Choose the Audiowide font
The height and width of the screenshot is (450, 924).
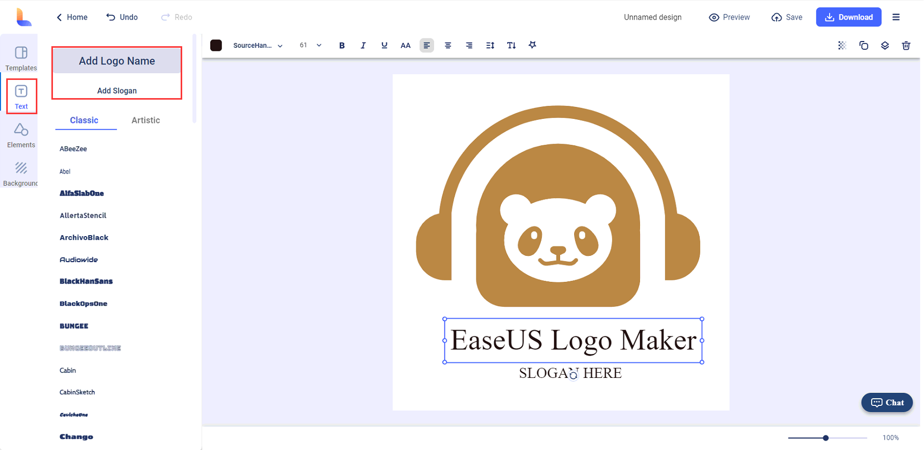click(78, 260)
